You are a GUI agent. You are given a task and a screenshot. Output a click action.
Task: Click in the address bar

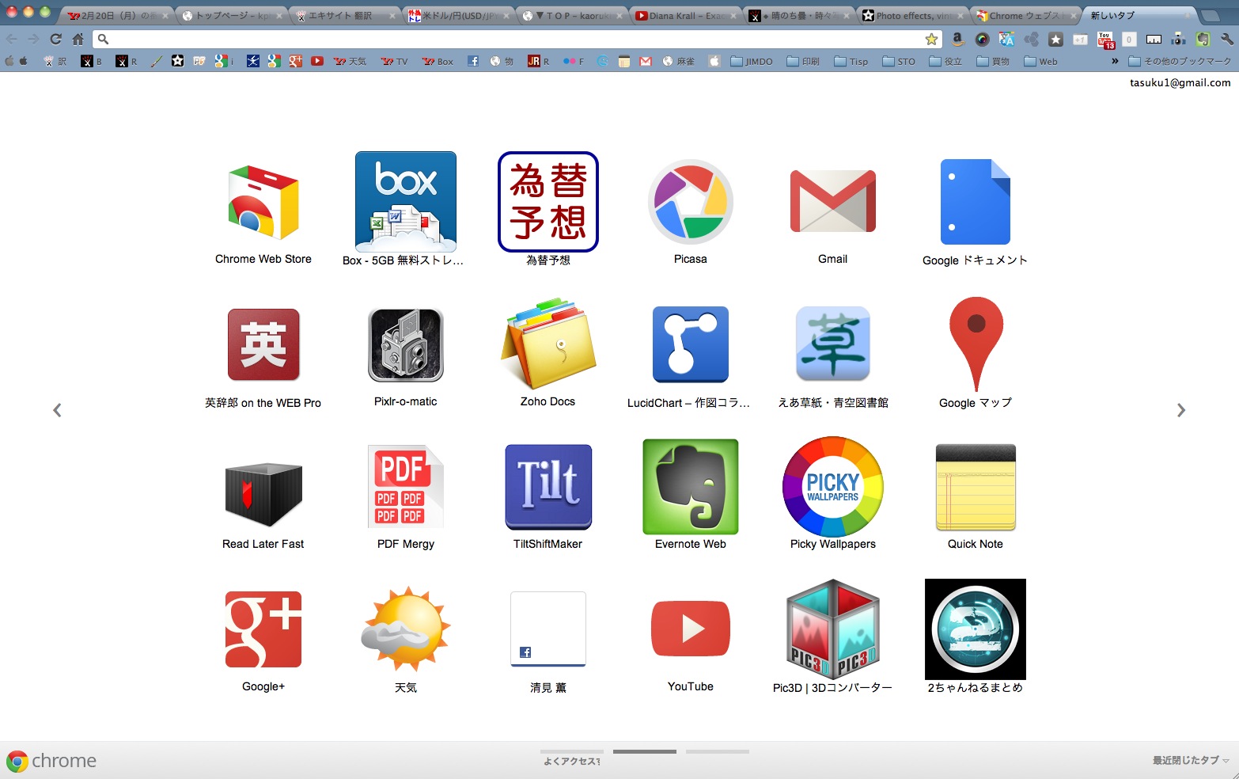coord(518,39)
